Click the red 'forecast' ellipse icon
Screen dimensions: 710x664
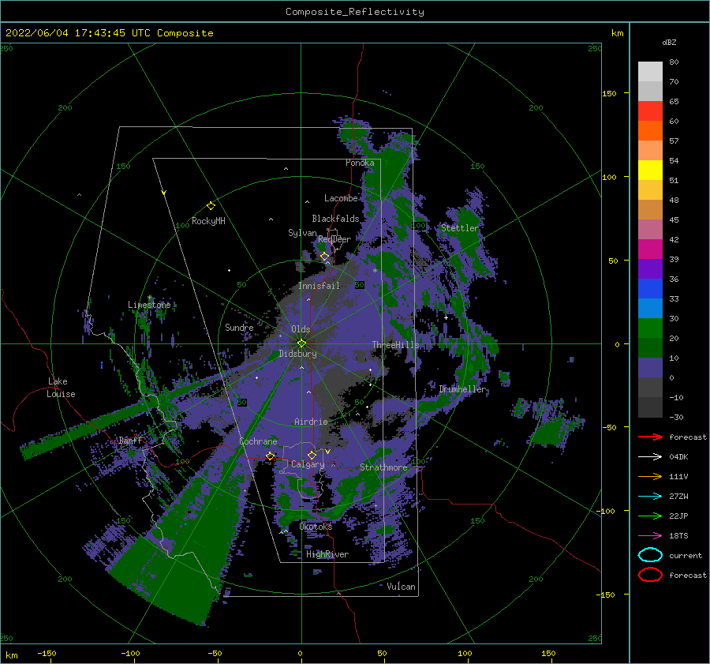[650, 575]
